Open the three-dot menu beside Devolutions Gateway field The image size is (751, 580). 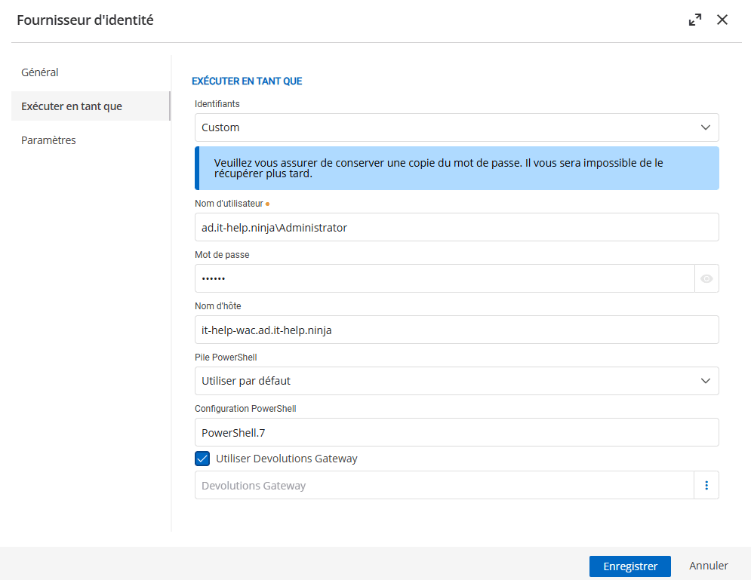(x=706, y=485)
